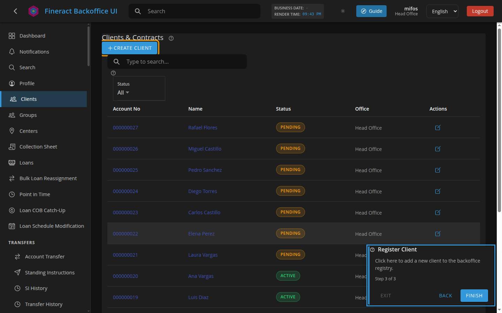
Task: Open the sidebar Search item
Action: [x=44, y=67]
